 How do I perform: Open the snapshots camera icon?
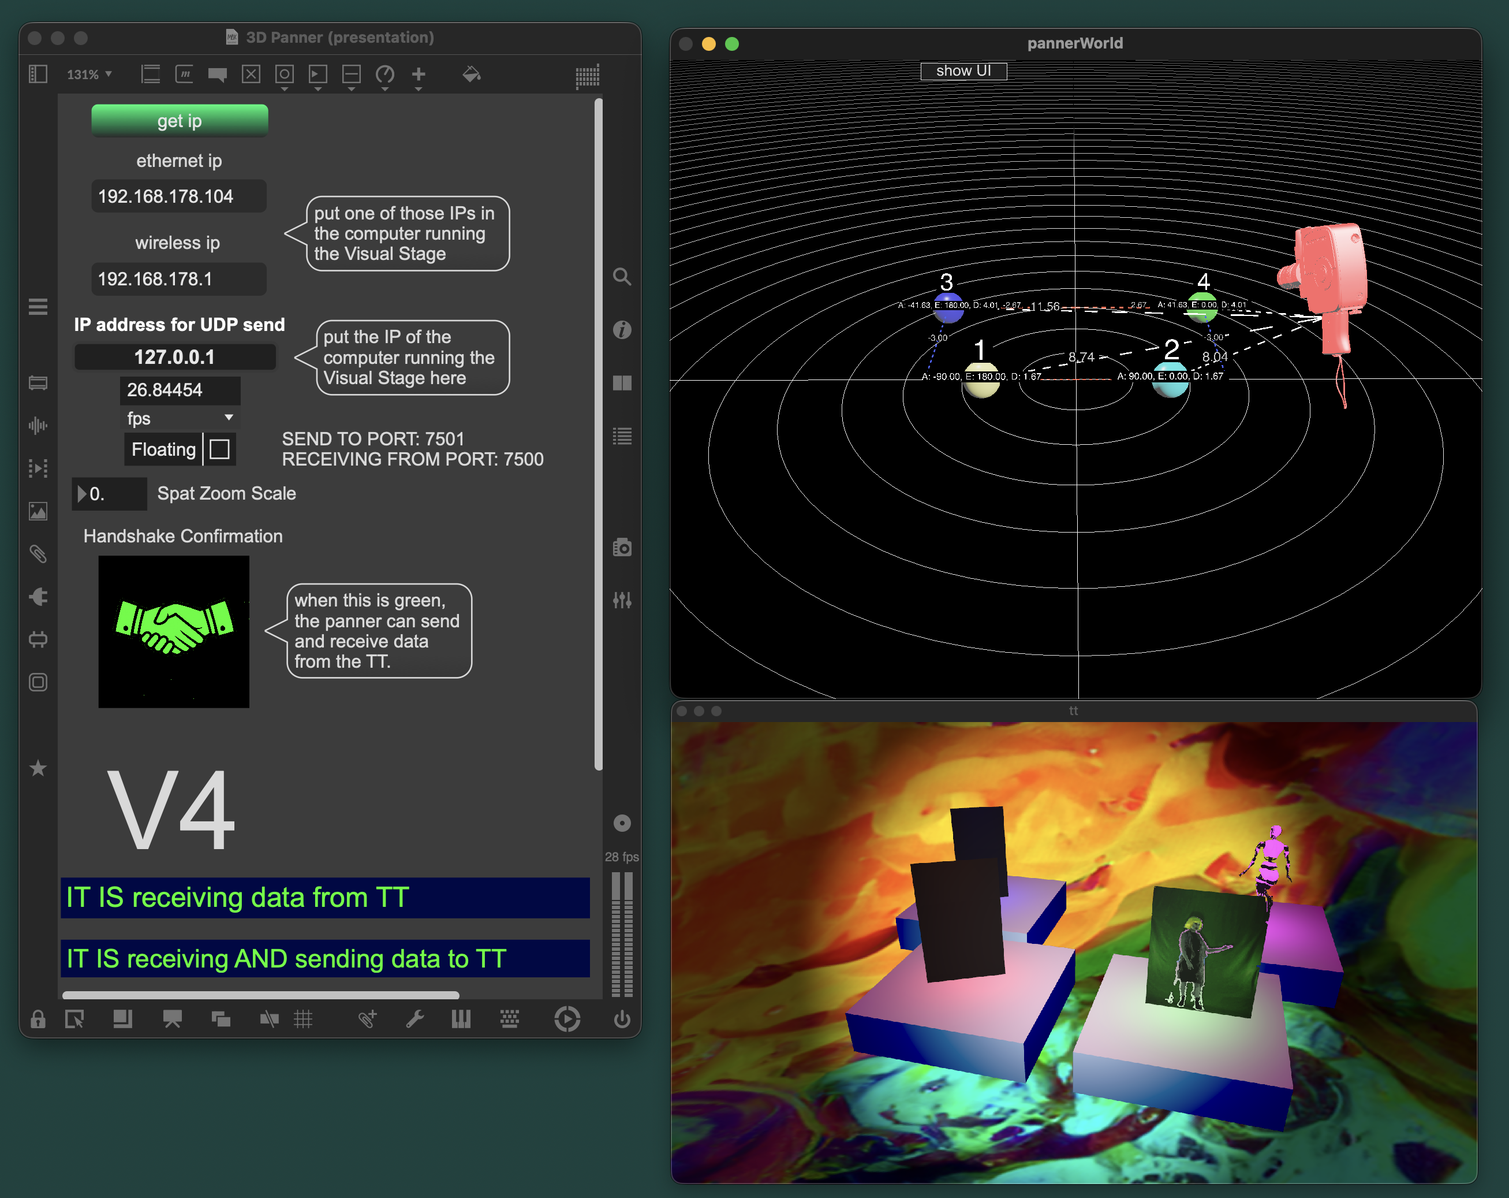point(622,547)
